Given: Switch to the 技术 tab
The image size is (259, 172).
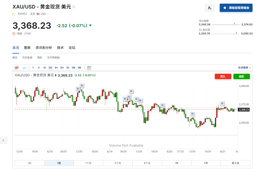Looking at the screenshot, I should coord(60,48).
